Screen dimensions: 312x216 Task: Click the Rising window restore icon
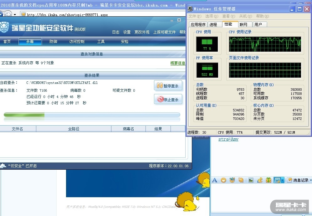[x=179, y=20]
